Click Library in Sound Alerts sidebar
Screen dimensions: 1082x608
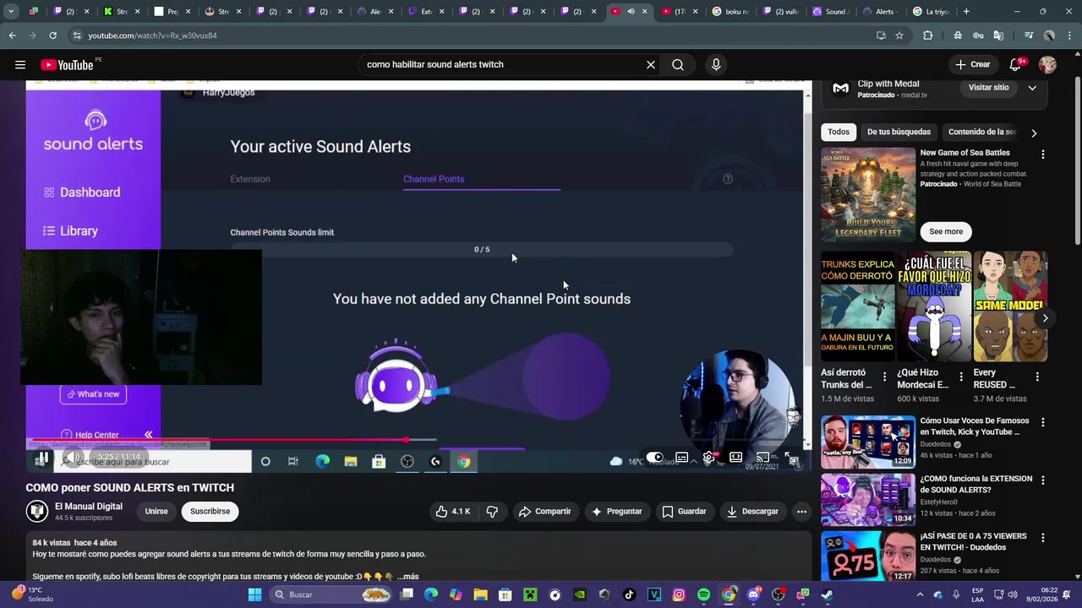71,231
